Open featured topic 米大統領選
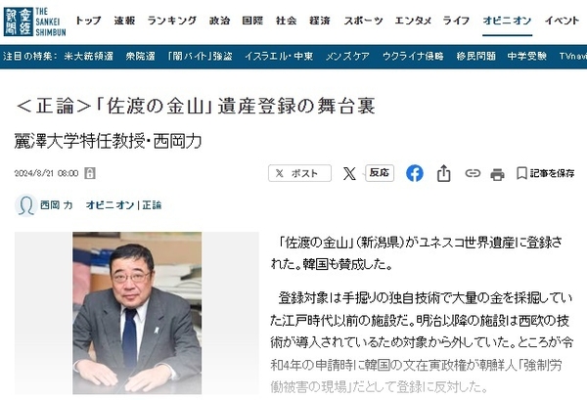Image resolution: width=587 pixels, height=400 pixels. [x=88, y=57]
